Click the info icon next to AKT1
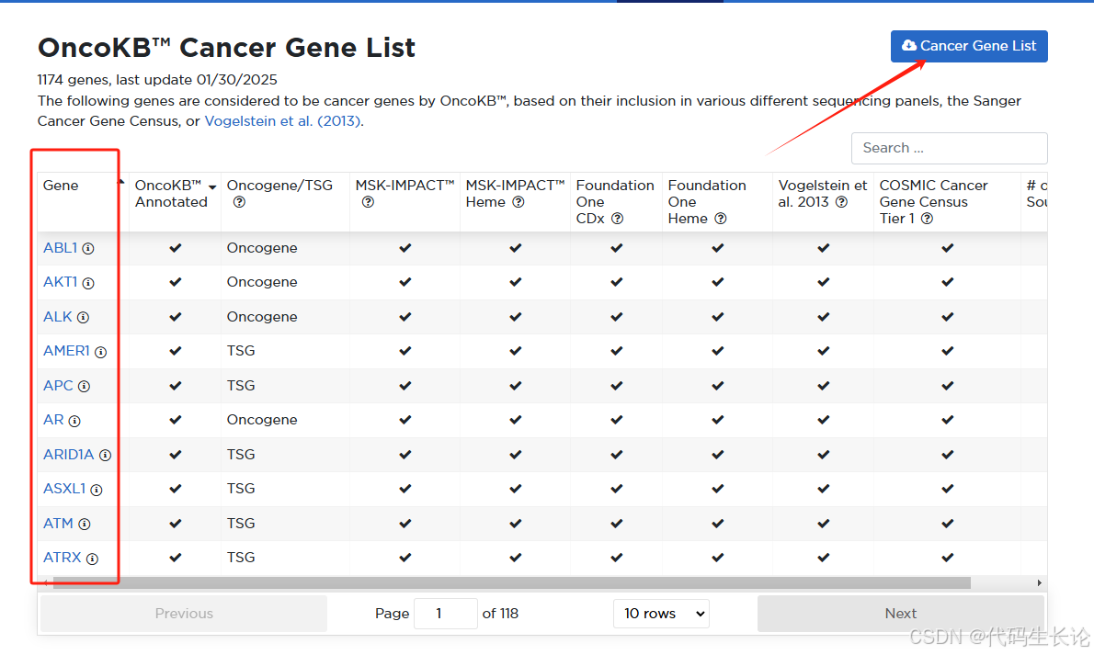Viewport: 1094px width, 655px height. tap(88, 283)
